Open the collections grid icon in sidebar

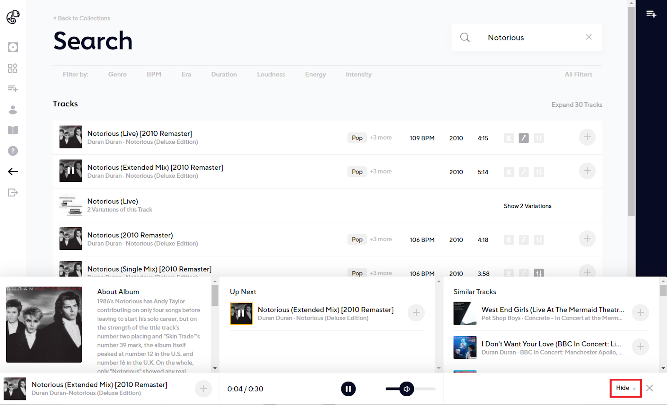pyautogui.click(x=13, y=68)
